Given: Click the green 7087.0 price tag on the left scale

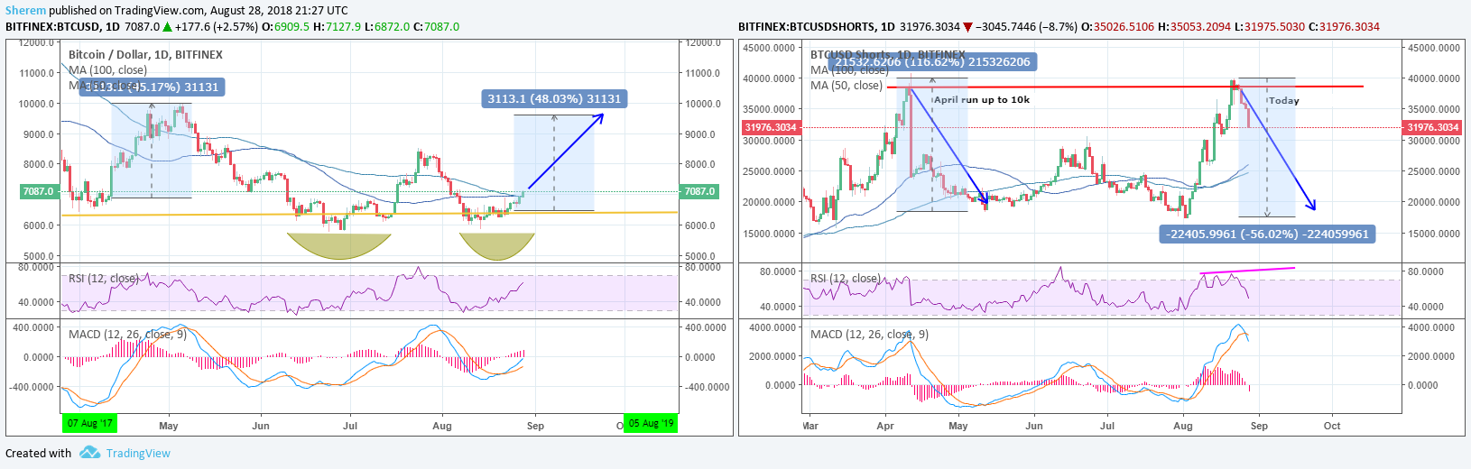Looking at the screenshot, I should (38, 191).
